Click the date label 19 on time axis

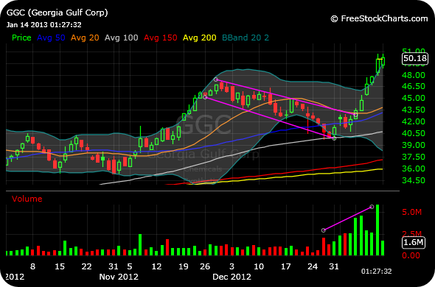184,266
